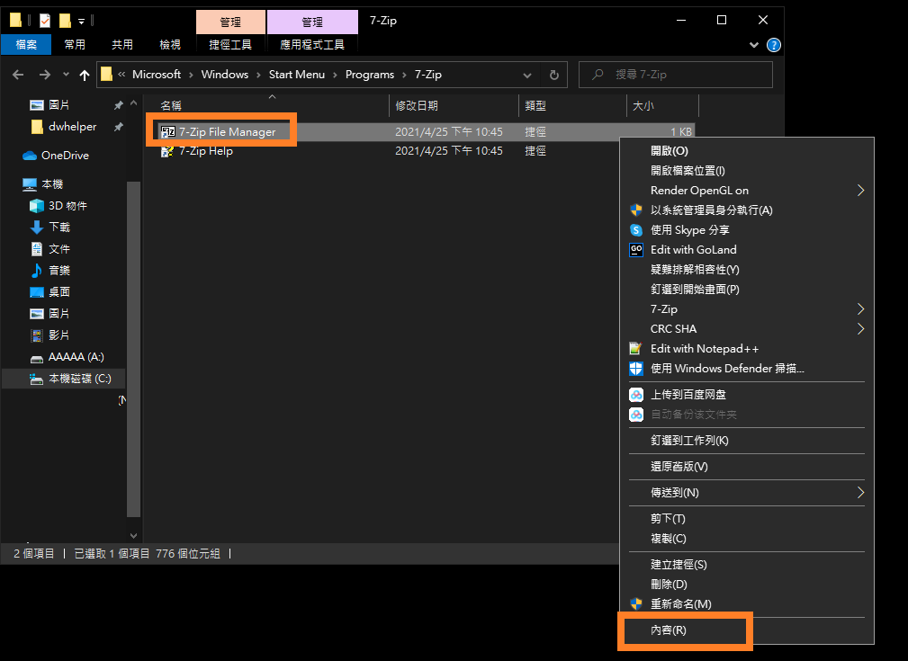Viewport: 908px width, 661px height.
Task: Open the 捷徑工具 tab
Action: click(x=230, y=45)
